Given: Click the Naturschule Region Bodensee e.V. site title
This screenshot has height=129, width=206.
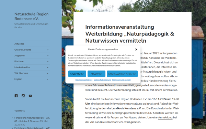Looking at the screenshot, I should 31,16.
